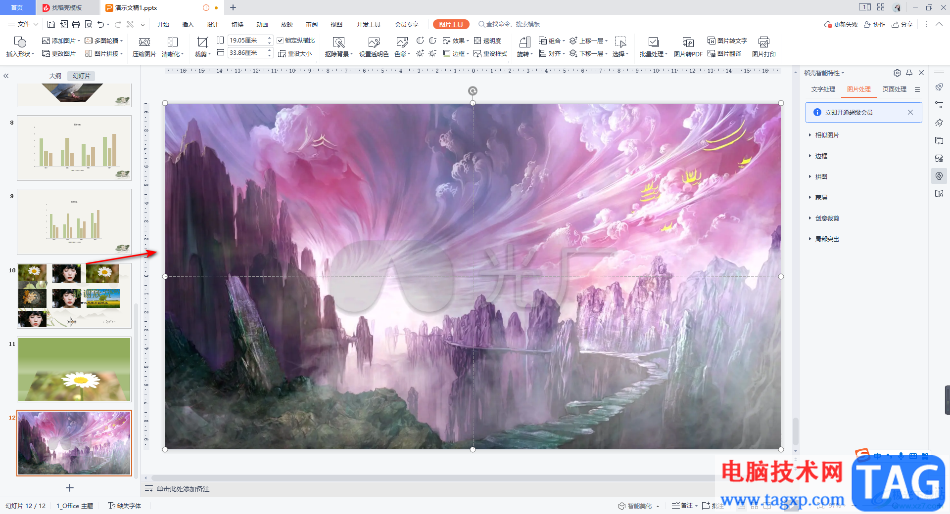950x514 pixels.
Task: Click 缺失字体 missing fonts in status bar
Action: [x=125, y=506]
